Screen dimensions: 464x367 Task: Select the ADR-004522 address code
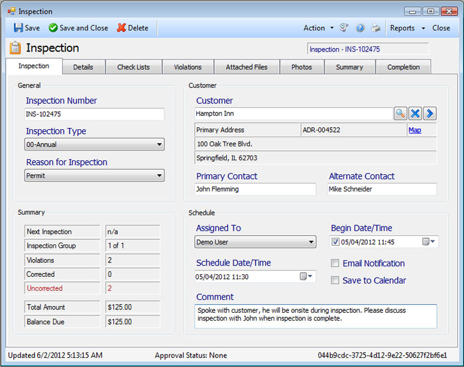353,130
